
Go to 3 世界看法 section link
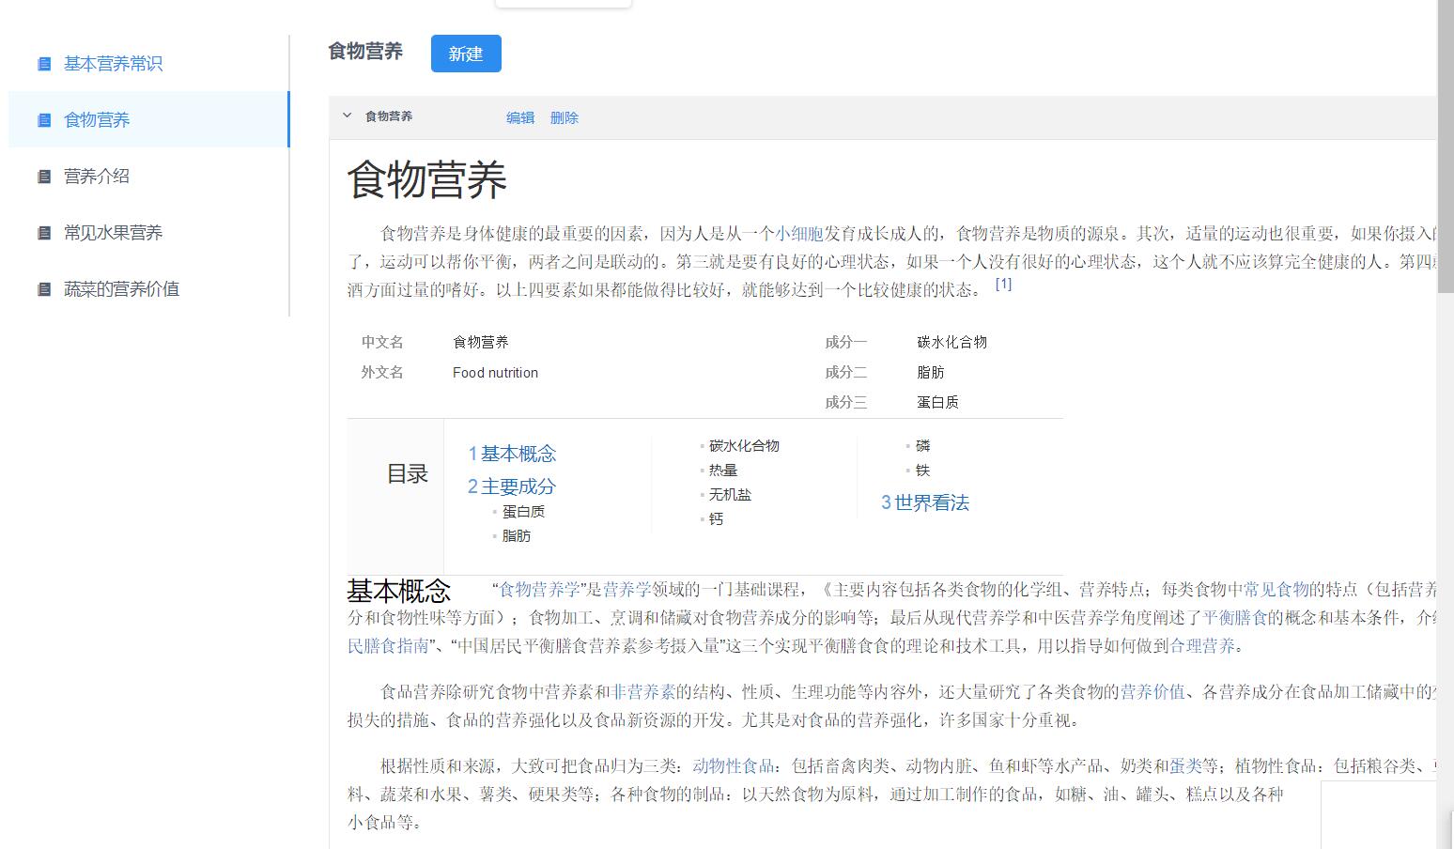point(925,502)
